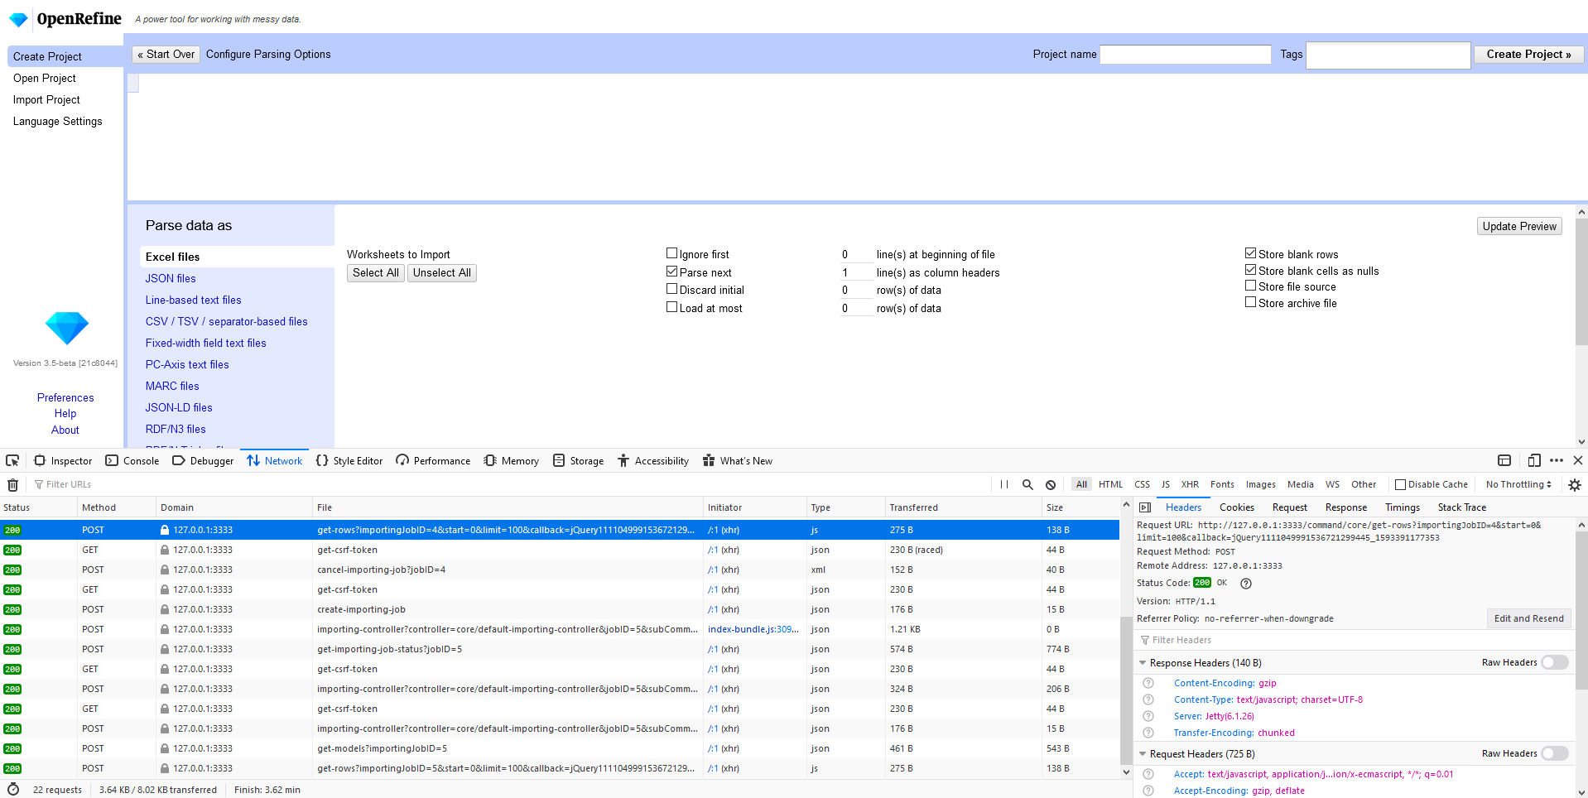
Task: Enable Store file source checkbox
Action: click(1251, 286)
